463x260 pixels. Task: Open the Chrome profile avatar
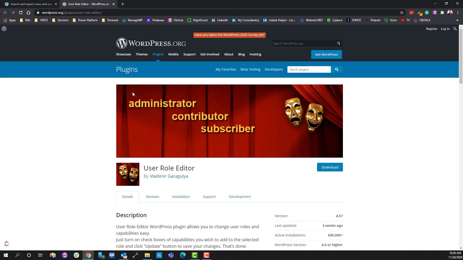click(450, 12)
